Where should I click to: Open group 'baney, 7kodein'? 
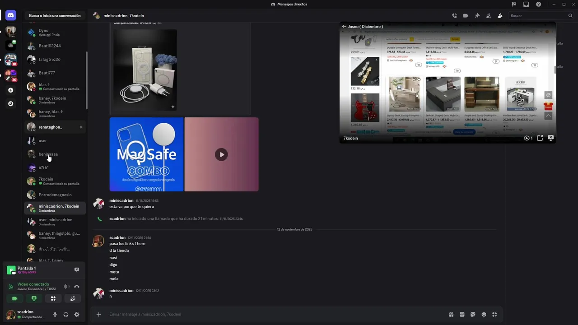tap(55, 100)
